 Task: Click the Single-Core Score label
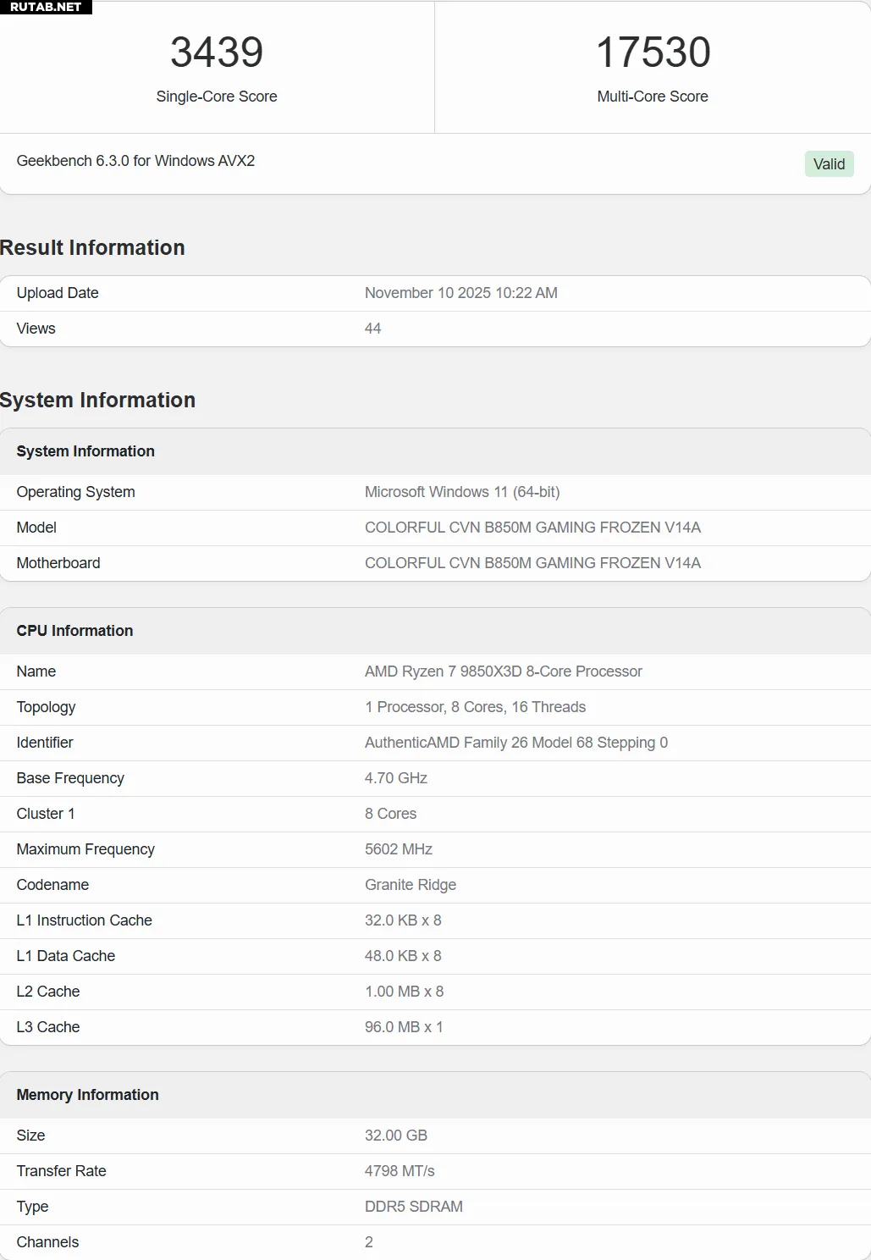click(217, 97)
